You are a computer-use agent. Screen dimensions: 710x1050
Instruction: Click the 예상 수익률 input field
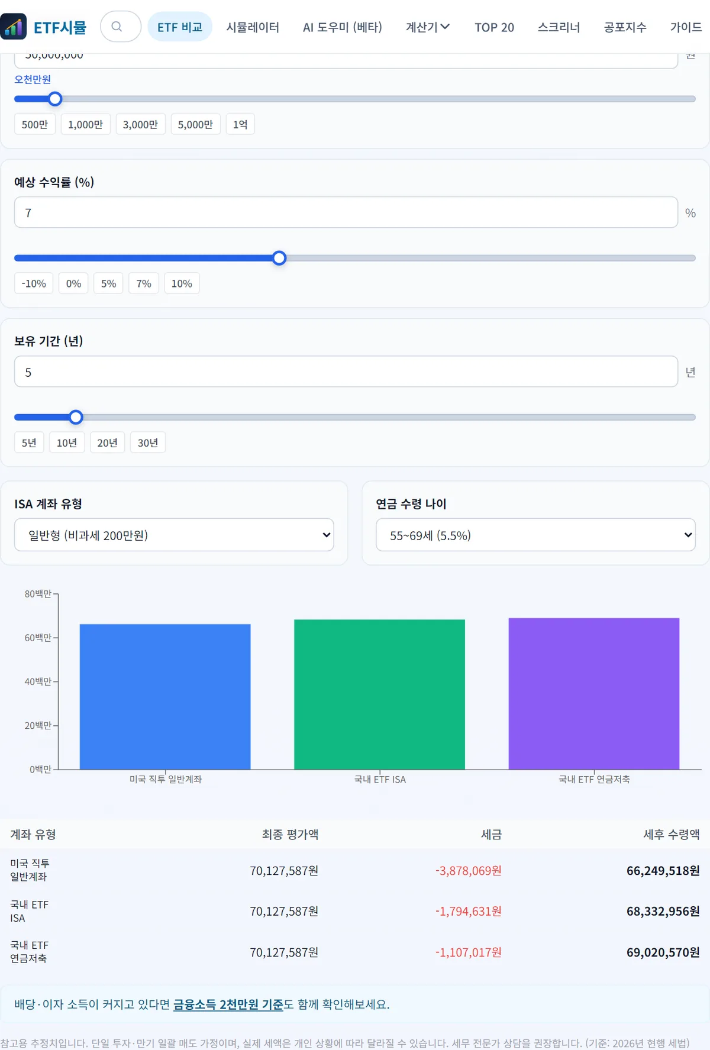[x=346, y=212]
